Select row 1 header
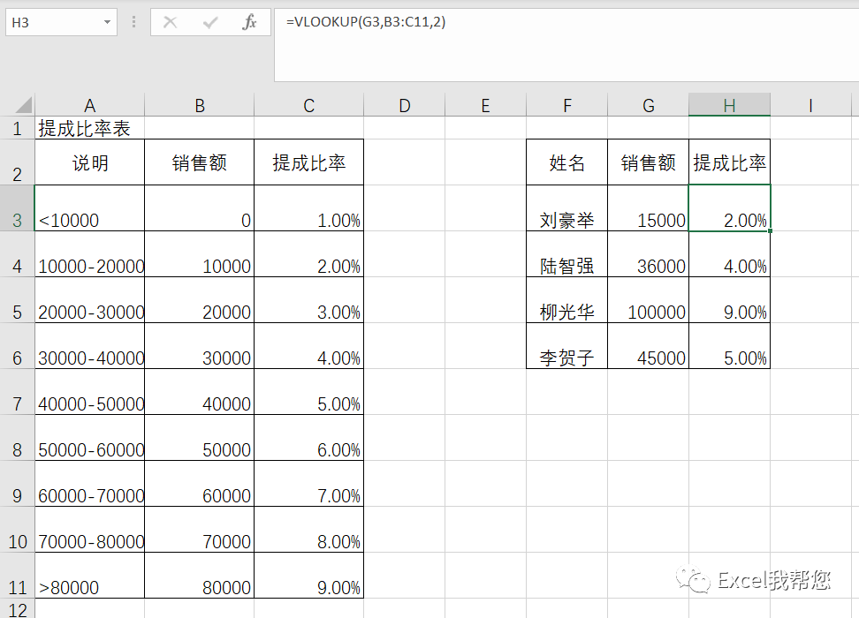 coord(18,128)
